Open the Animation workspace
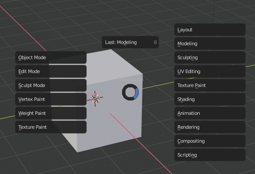255x174 pixels. click(210, 113)
